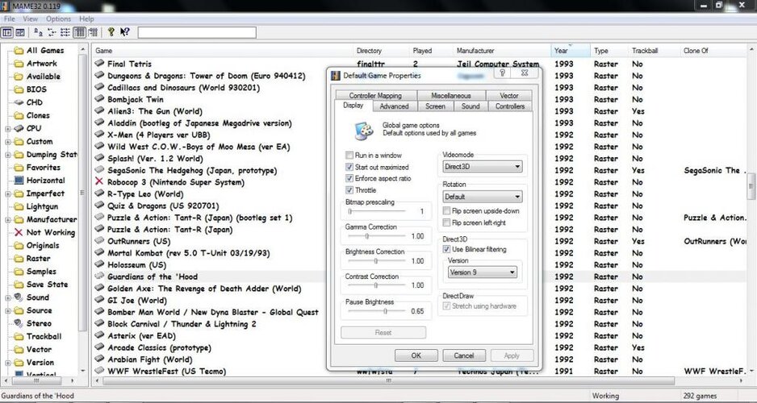Click the OK button in properties dialog

coord(416,355)
